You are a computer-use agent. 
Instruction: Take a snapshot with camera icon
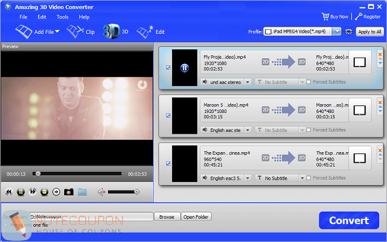point(69,192)
